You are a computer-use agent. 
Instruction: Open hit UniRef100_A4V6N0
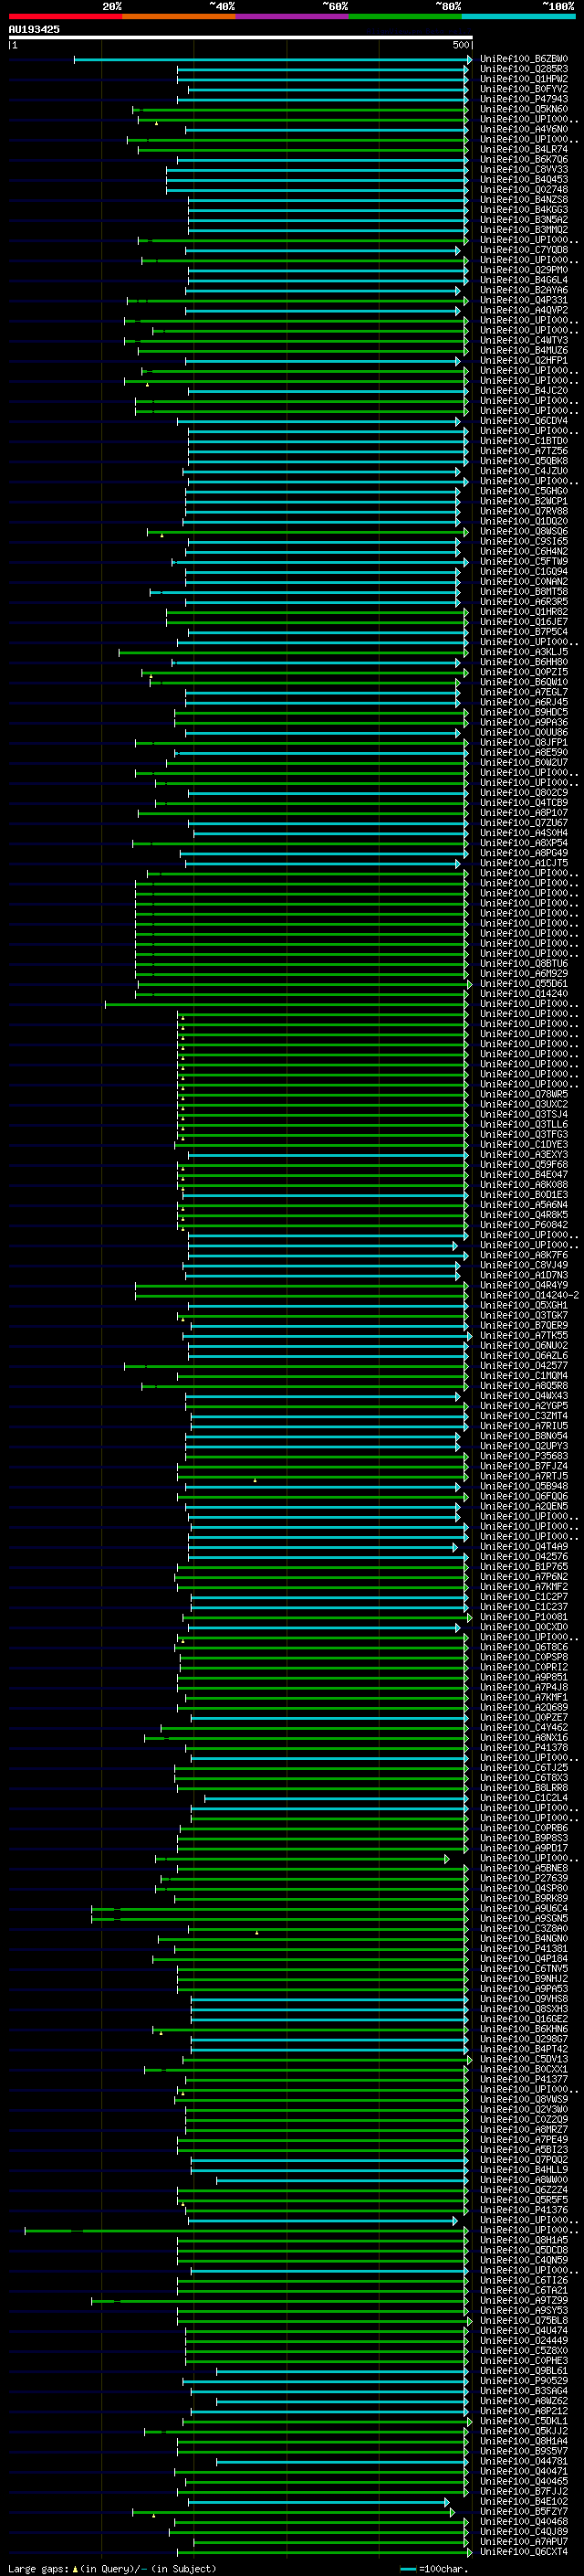pyautogui.click(x=524, y=129)
